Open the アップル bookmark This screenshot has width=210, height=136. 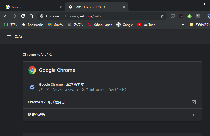[x=75, y=25]
